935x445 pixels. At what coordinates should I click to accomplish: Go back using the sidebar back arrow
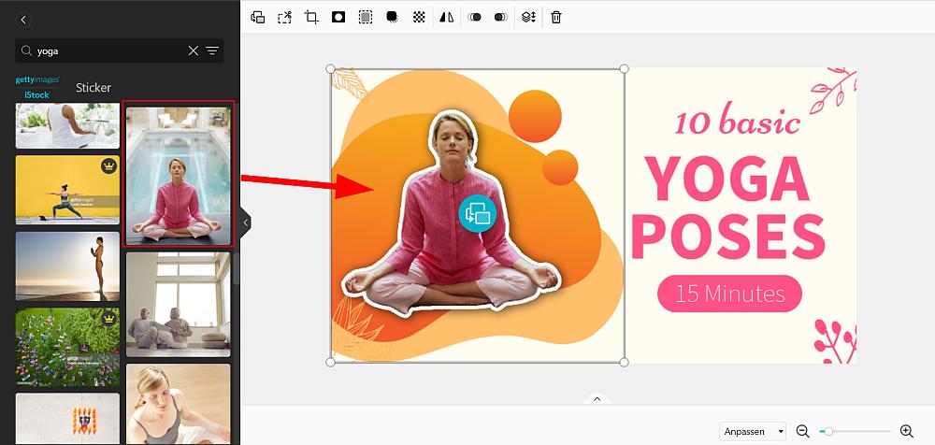tap(23, 20)
